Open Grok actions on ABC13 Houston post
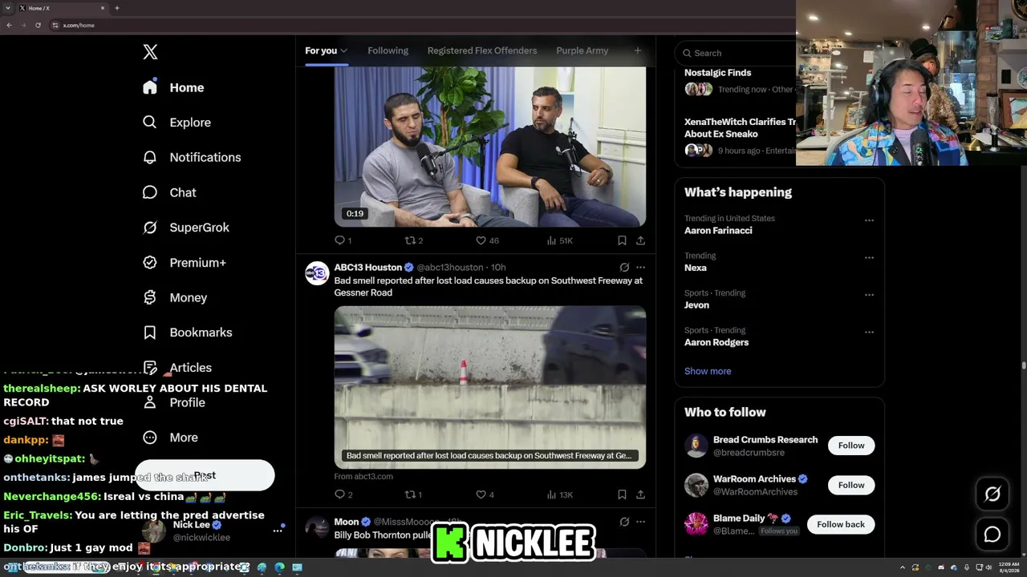 click(x=624, y=268)
